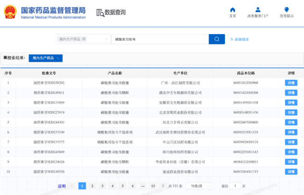Click the national emblem logo

[10, 12]
